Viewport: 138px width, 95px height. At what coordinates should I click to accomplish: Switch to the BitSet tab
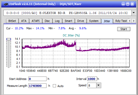[12, 21]
